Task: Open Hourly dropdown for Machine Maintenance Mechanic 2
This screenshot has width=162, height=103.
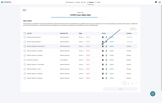Action: pos(82,46)
